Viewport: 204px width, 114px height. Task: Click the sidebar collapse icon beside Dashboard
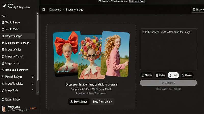tap(44, 10)
